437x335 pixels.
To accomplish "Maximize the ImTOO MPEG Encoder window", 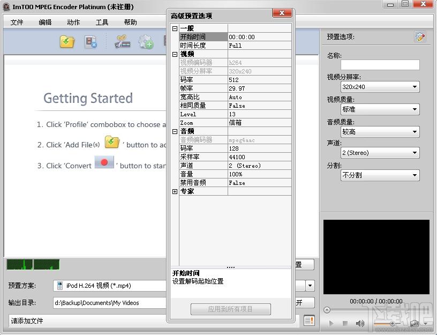I will (x=405, y=4).
